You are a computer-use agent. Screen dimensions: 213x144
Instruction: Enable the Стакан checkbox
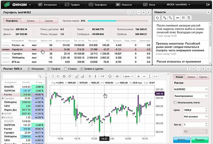click(65, 69)
